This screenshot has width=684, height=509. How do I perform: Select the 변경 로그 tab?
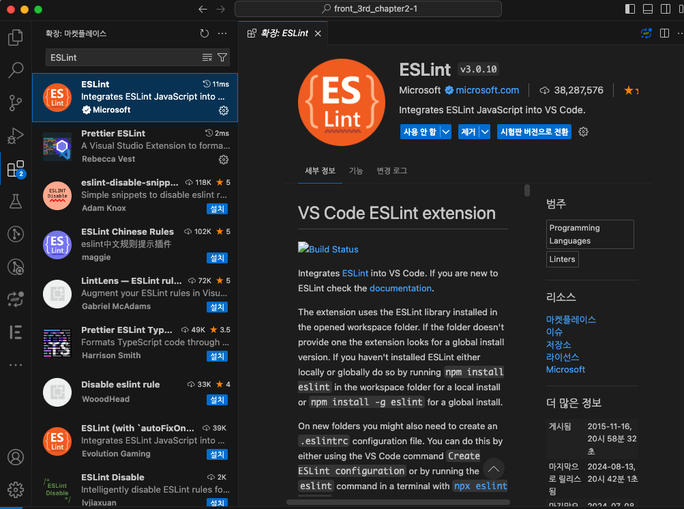point(391,171)
